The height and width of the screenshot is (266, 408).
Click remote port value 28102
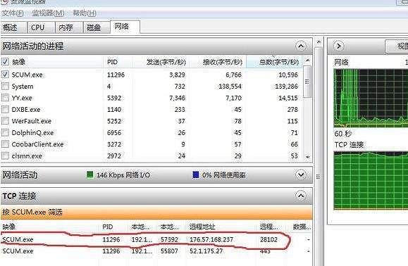coord(268,239)
